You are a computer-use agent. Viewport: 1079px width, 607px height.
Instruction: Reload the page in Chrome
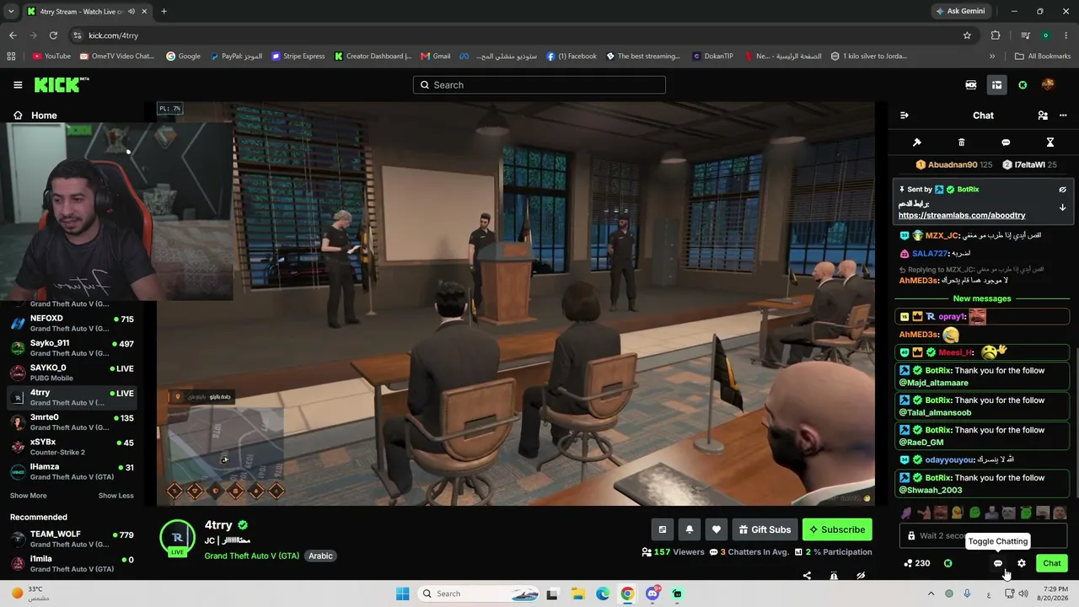(x=53, y=35)
